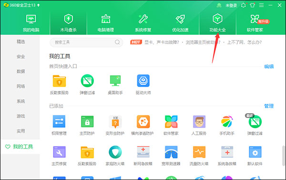286x180 pixels.
Task: Launch 手机助手 tool
Action: (x=227, y=125)
